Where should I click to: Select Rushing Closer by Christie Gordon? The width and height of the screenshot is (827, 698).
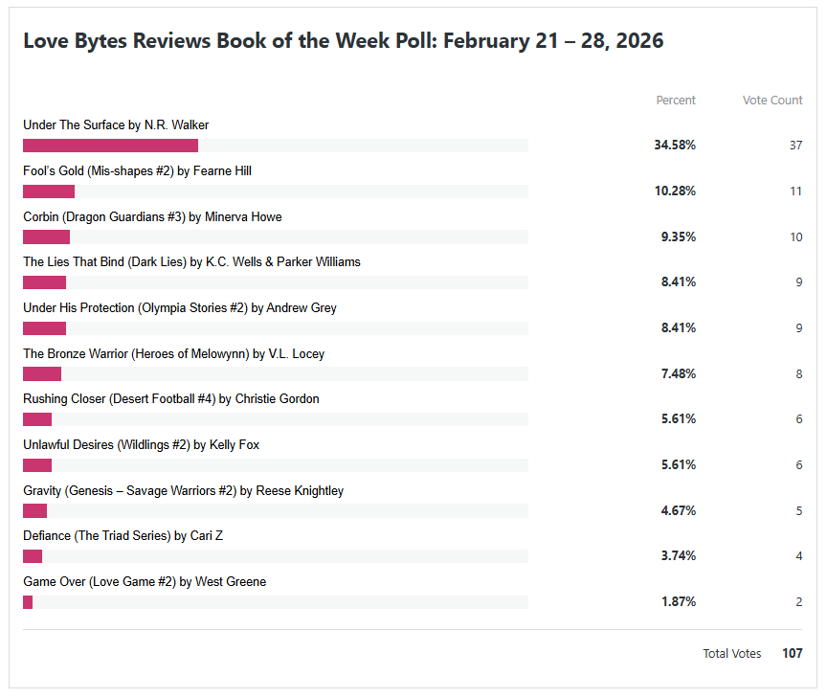click(x=171, y=399)
